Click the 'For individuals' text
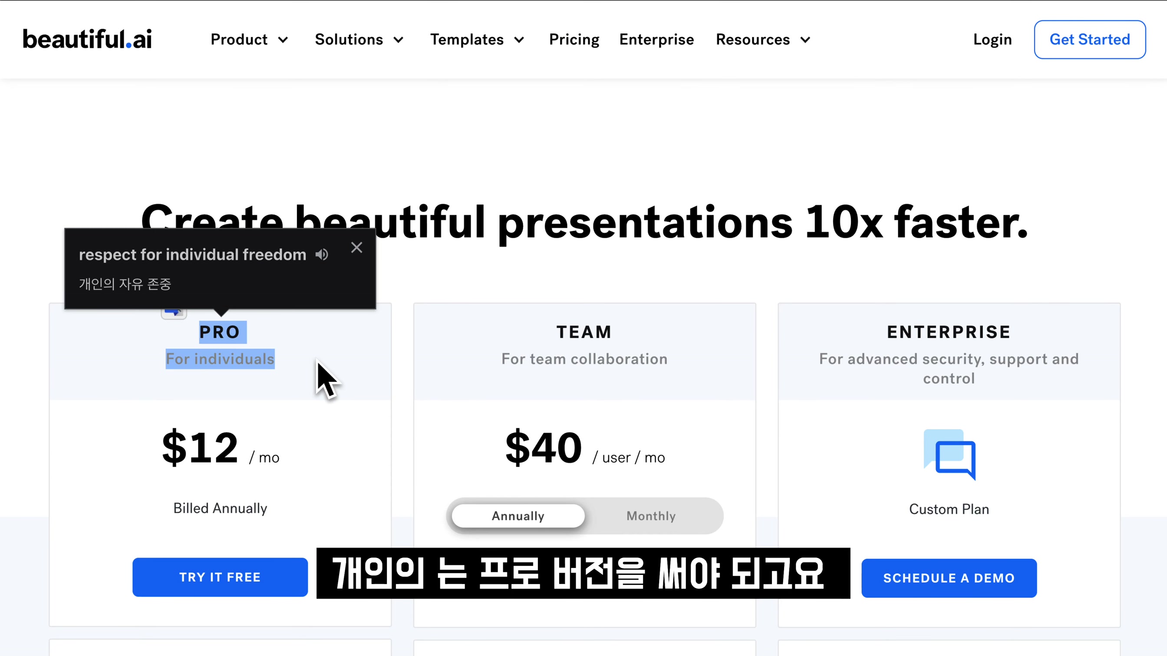 tap(220, 358)
